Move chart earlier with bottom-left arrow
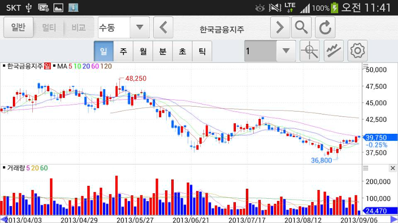Viewport: 398px width, 223px height. [4, 220]
